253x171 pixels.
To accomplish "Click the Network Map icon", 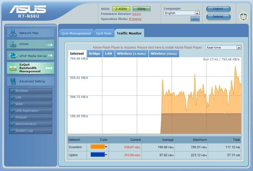I will (x=13, y=33).
